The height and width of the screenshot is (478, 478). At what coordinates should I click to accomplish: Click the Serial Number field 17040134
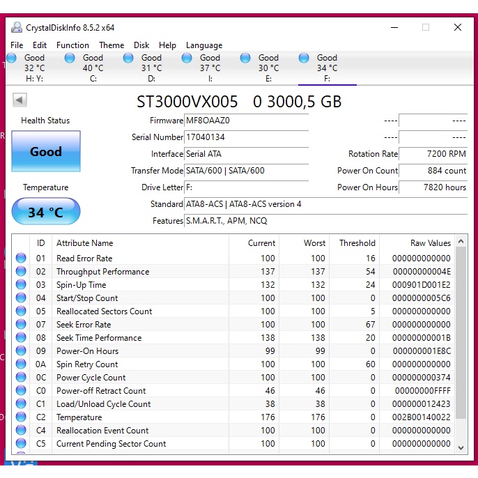coord(247,137)
